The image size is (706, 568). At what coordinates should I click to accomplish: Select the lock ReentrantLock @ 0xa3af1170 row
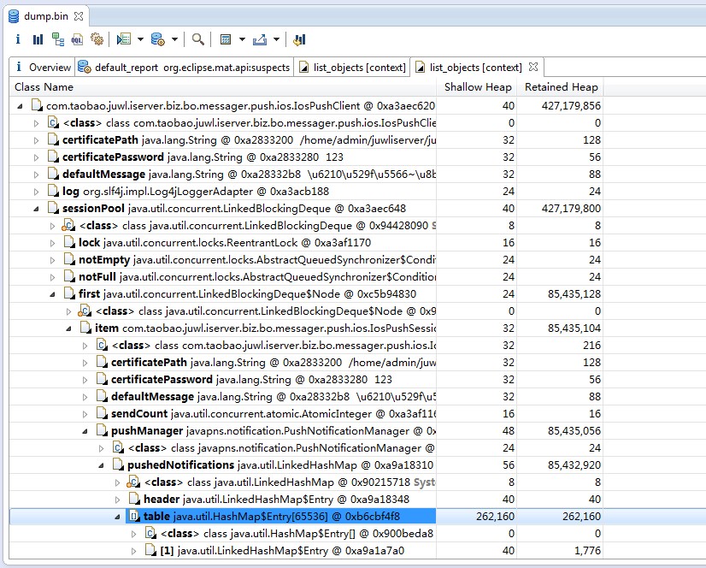point(306,243)
